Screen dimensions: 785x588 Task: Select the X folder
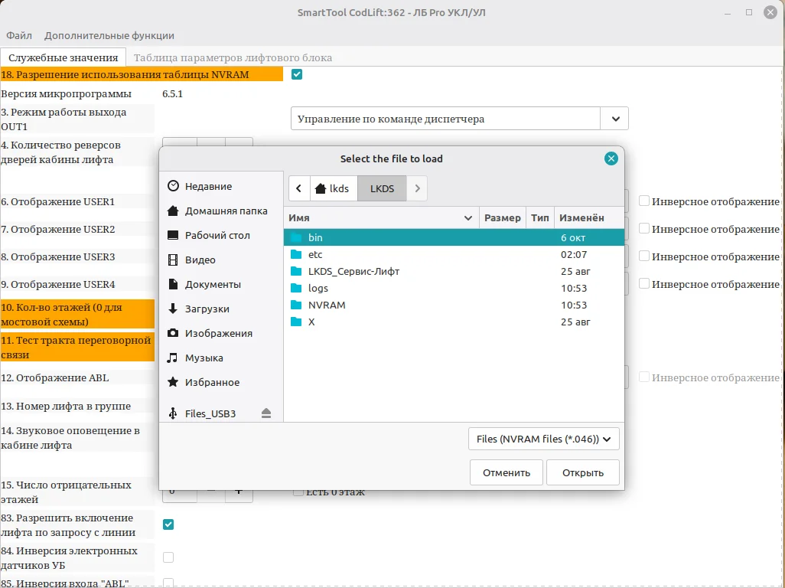454,322
